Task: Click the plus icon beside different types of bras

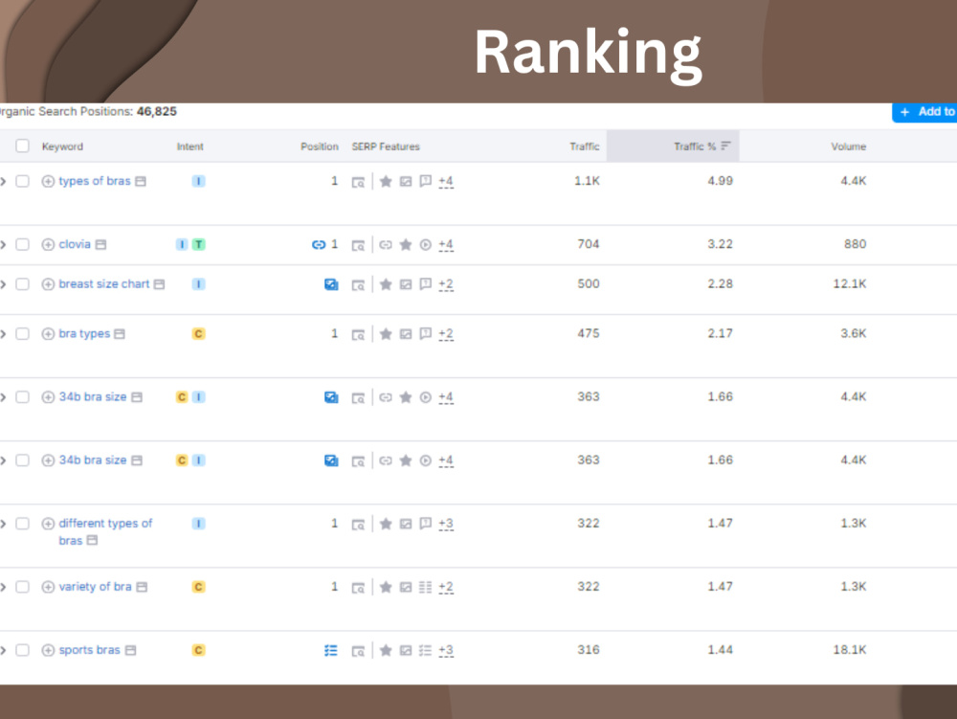Action: pyautogui.click(x=48, y=524)
